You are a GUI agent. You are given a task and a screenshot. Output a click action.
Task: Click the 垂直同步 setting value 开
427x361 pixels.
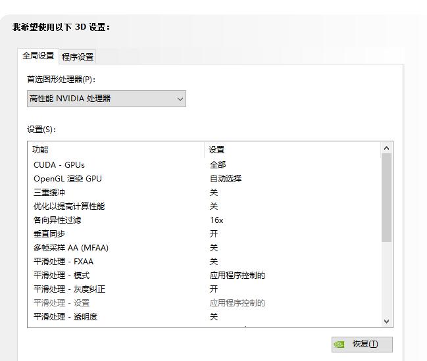click(x=214, y=233)
